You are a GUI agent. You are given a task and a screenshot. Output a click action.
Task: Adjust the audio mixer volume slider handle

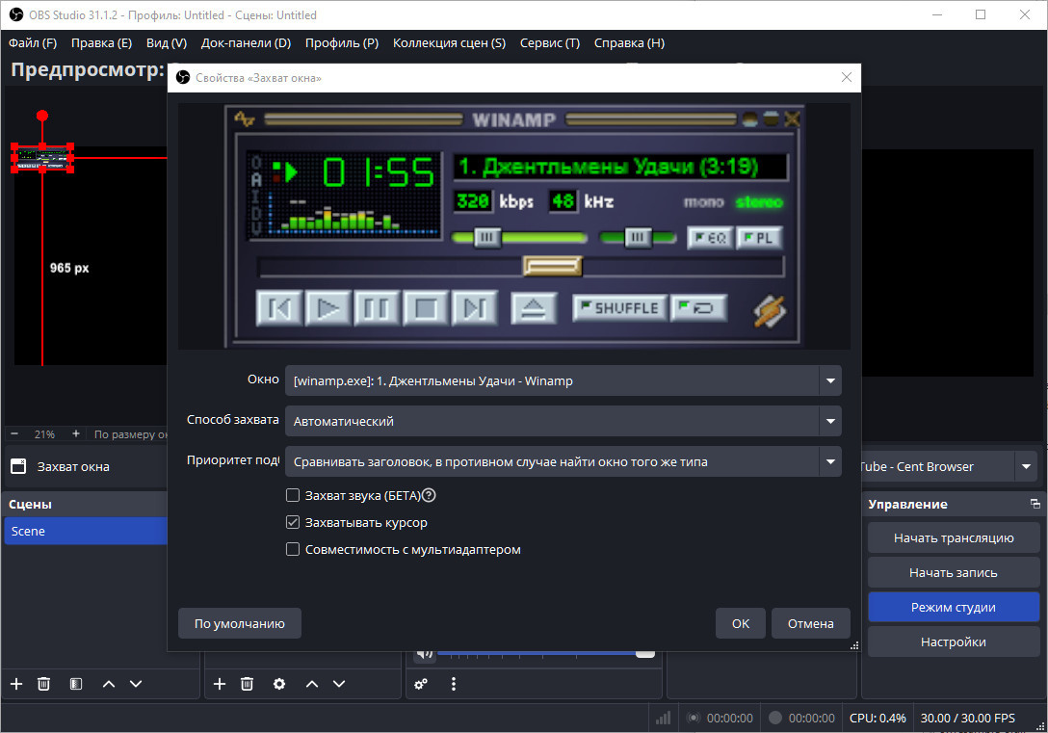645,653
